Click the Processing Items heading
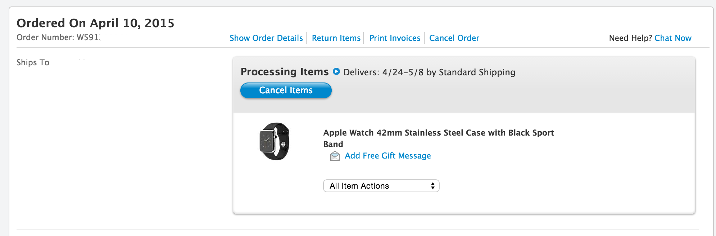 [285, 72]
